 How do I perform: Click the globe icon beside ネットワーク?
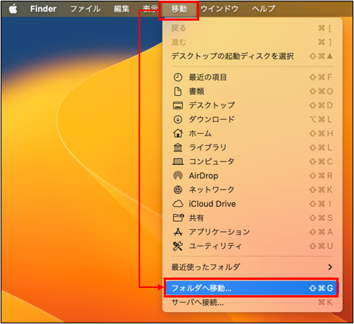click(x=178, y=190)
